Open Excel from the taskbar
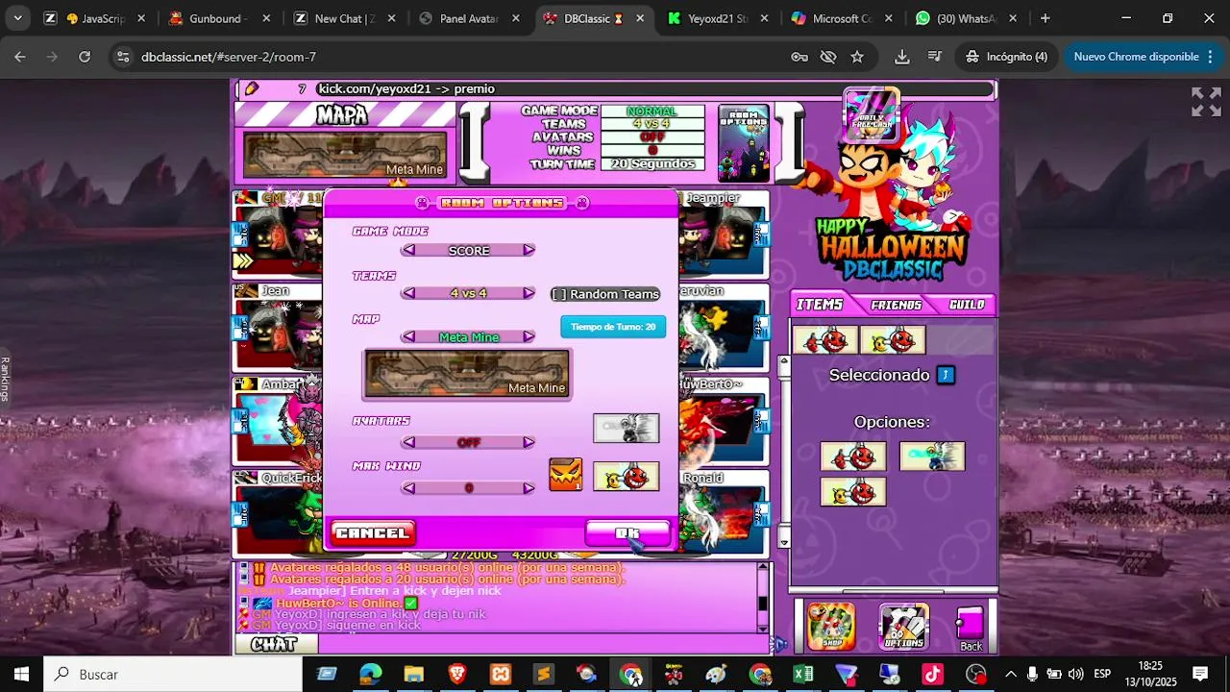The width and height of the screenshot is (1230, 692). tap(803, 675)
